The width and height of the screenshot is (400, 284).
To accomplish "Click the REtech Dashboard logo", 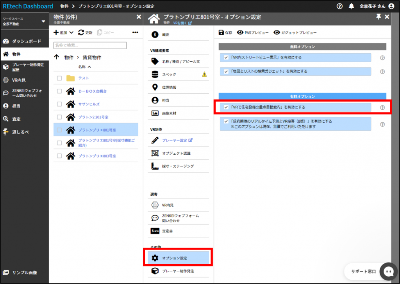I will click(28, 6).
